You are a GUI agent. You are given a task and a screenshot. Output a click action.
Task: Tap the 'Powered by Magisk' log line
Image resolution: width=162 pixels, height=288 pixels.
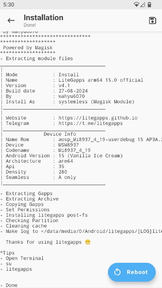28,48
